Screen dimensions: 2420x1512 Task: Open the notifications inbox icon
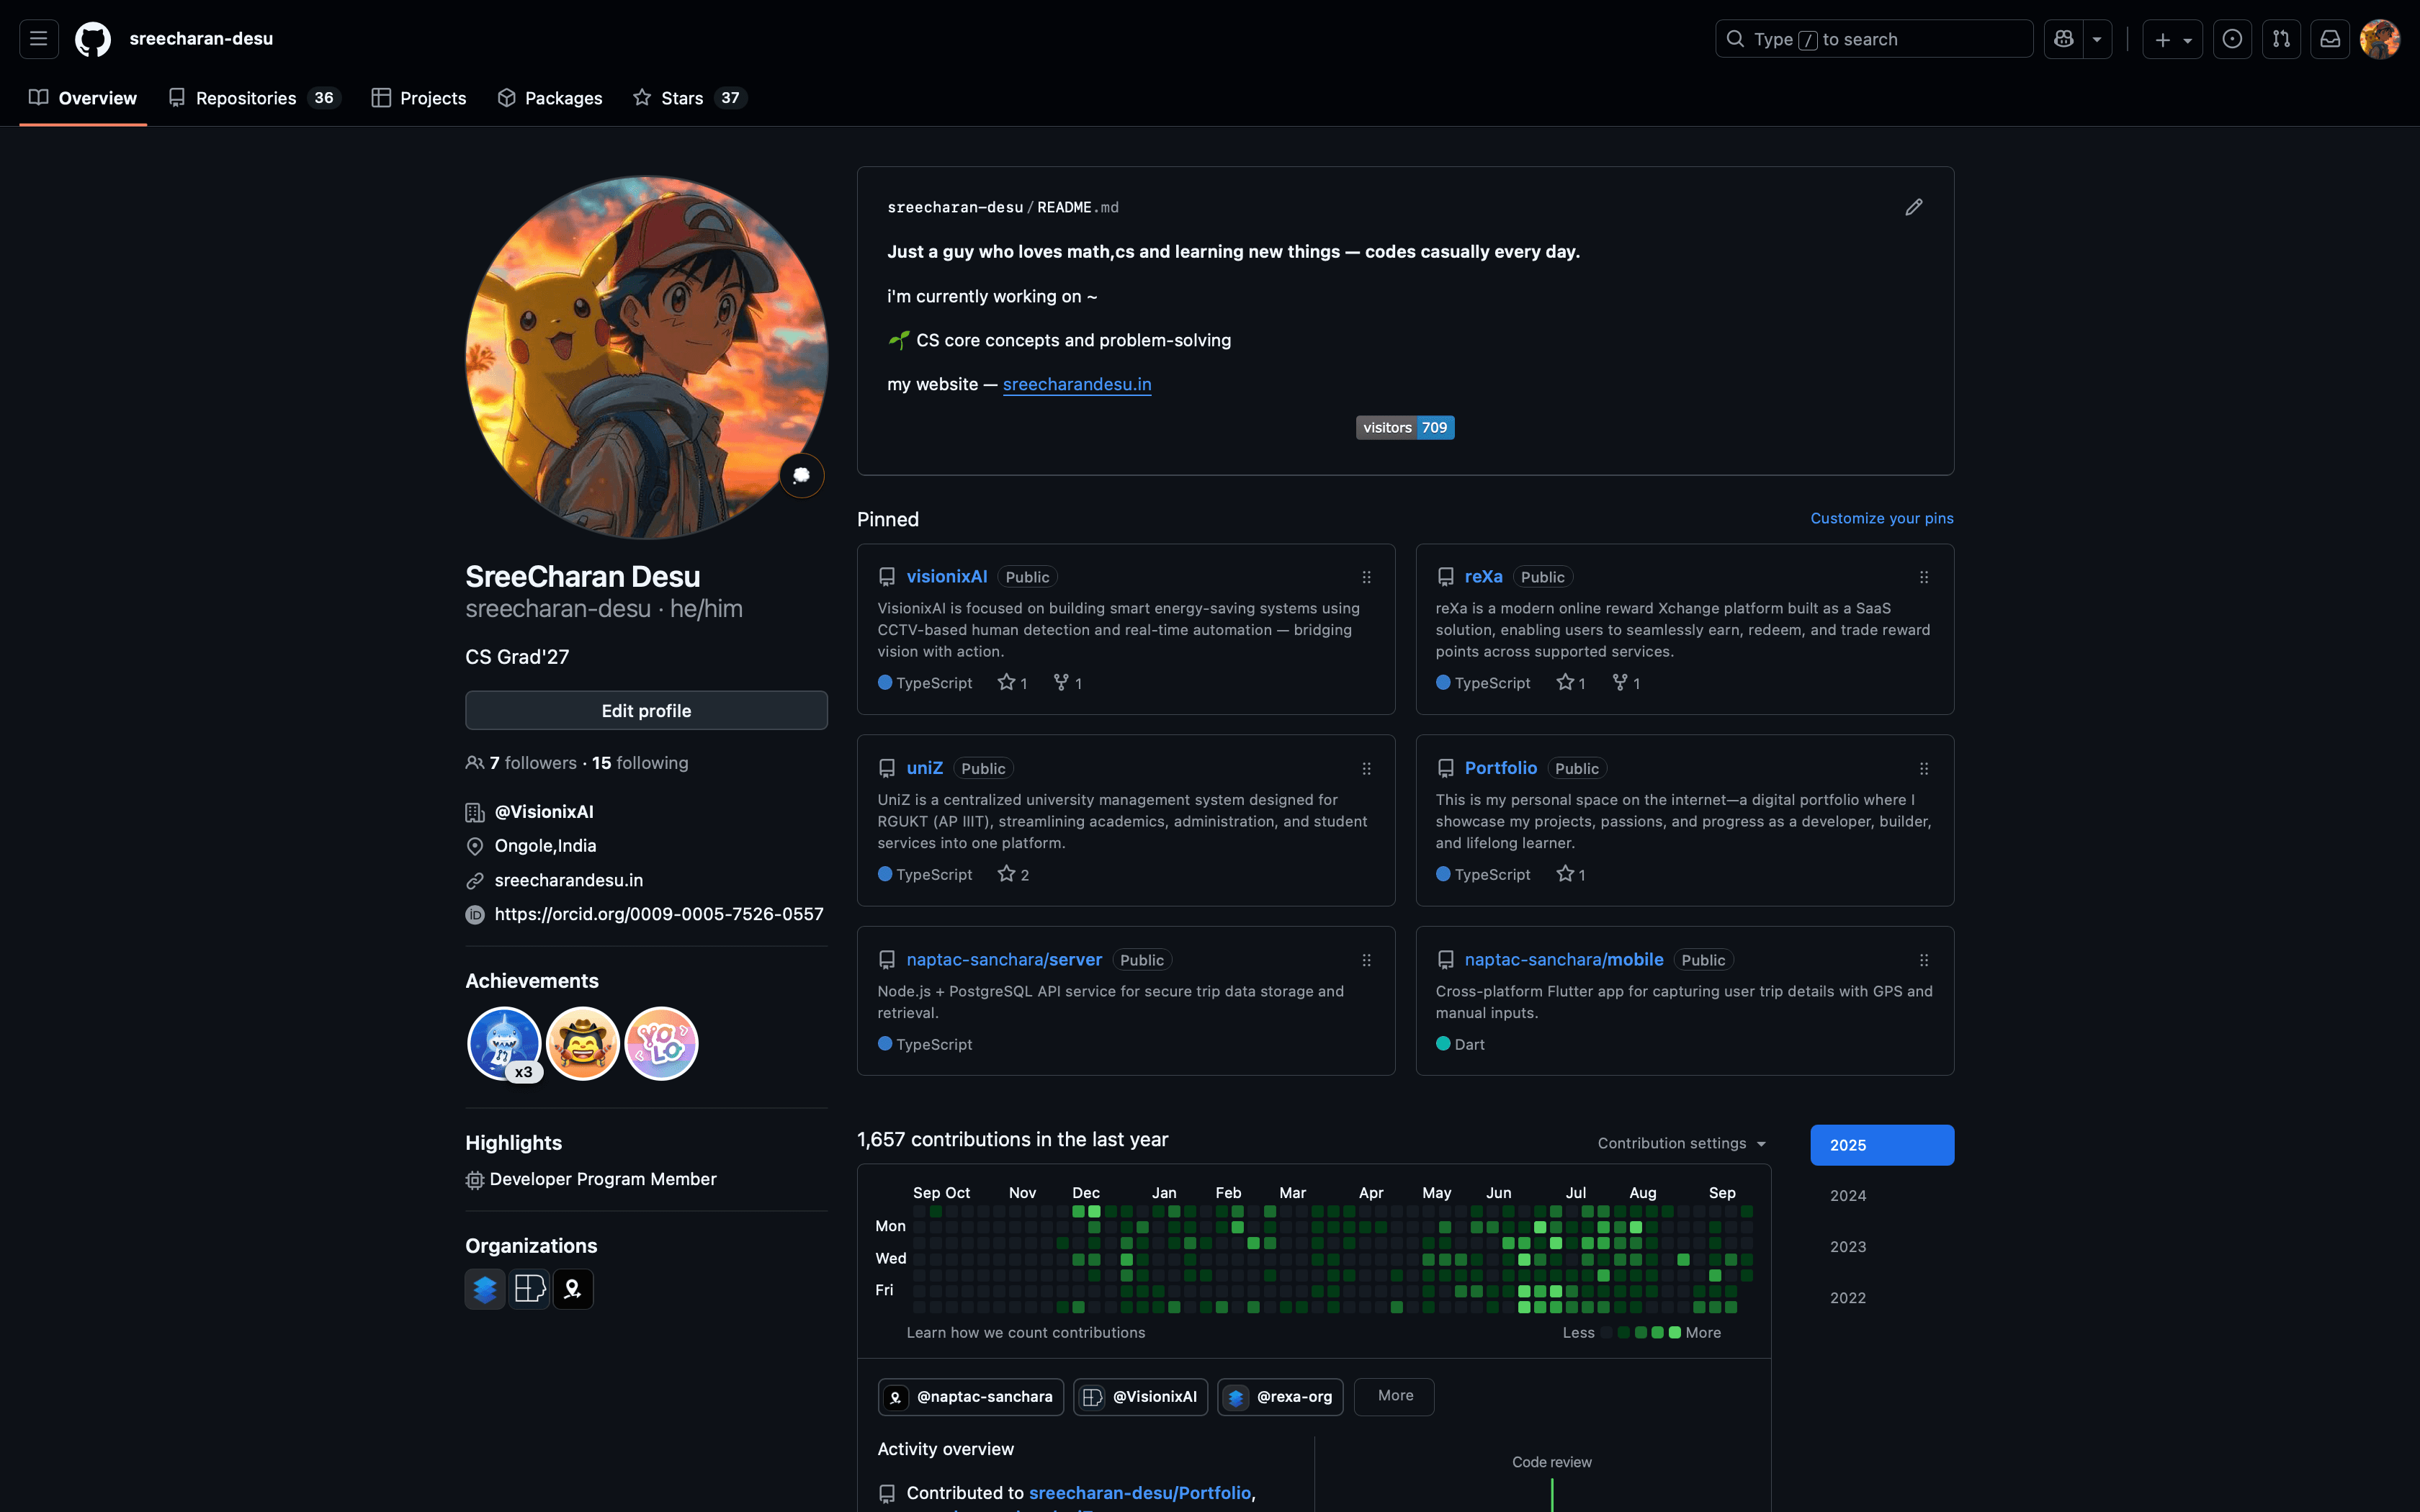click(x=2330, y=39)
